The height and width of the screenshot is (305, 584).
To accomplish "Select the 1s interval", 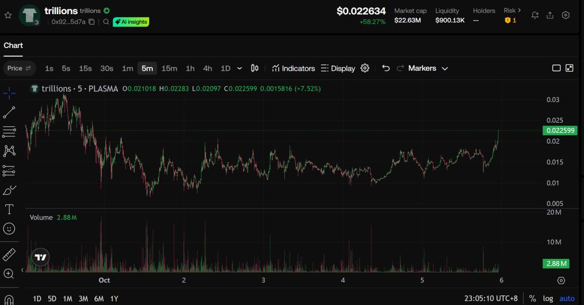I will (x=49, y=69).
